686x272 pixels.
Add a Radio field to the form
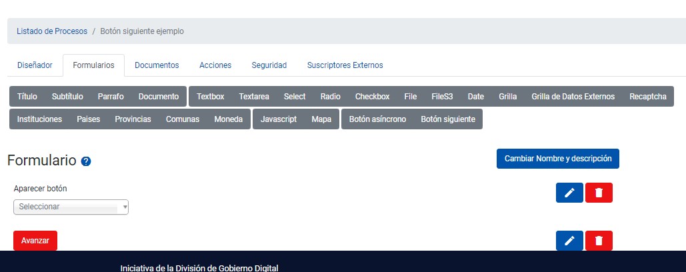point(330,97)
